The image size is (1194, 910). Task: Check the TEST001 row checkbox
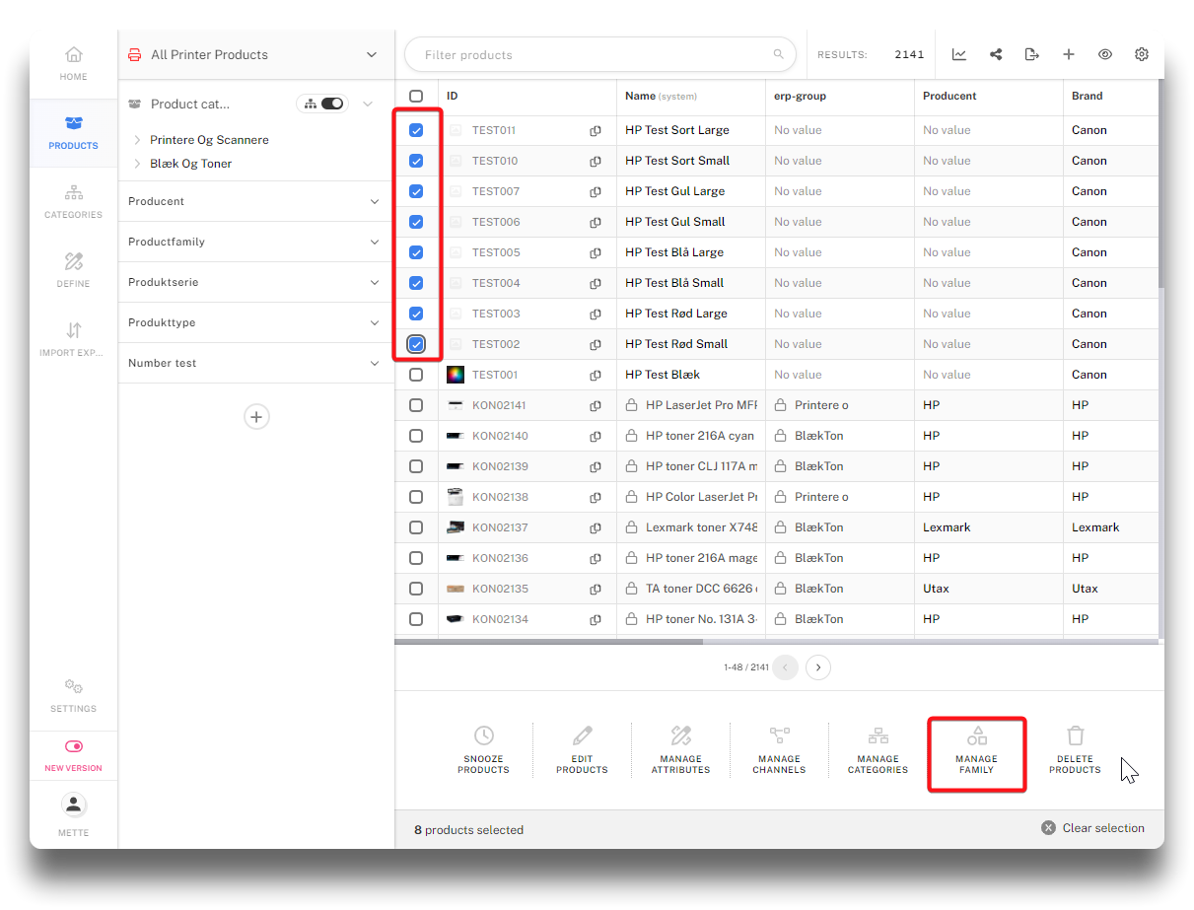point(416,375)
